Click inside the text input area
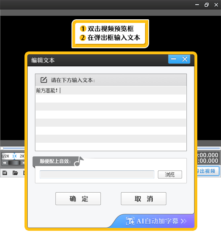Image resolution: width=221 pixels, height=232 pixels. click(111, 118)
